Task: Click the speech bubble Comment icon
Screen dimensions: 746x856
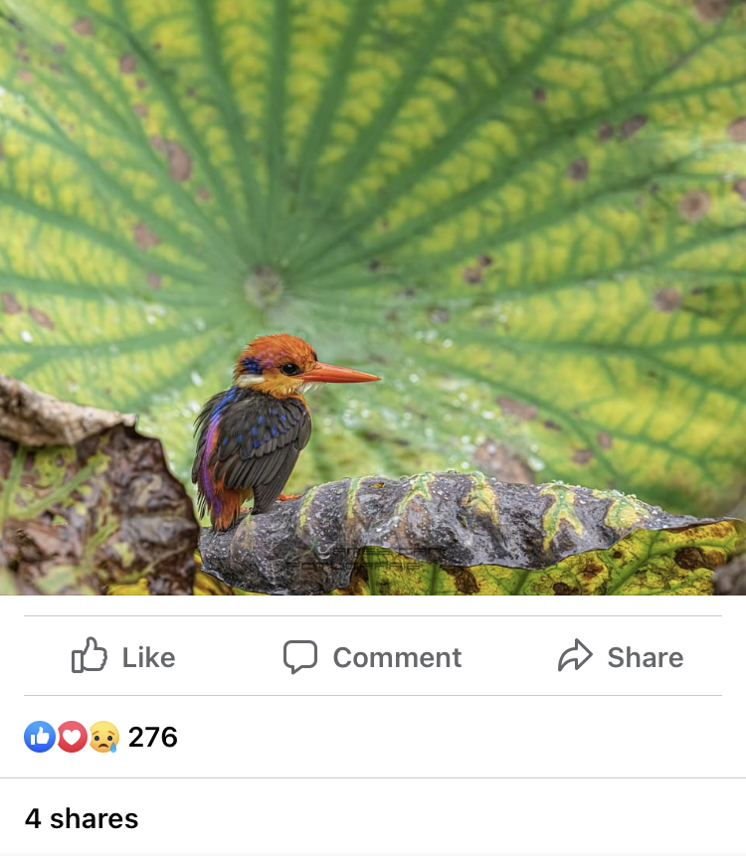Action: click(x=299, y=657)
